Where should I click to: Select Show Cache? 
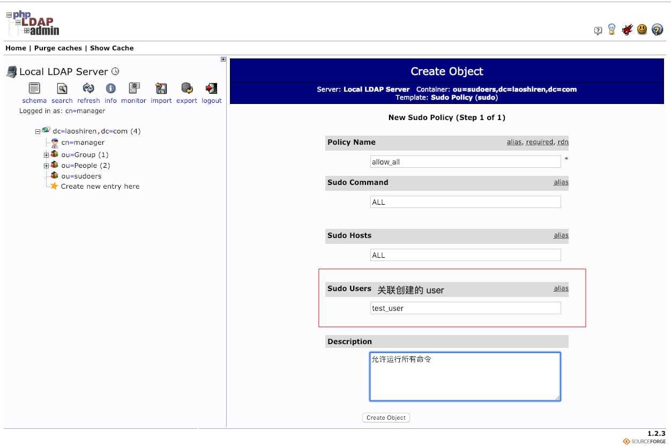click(111, 48)
